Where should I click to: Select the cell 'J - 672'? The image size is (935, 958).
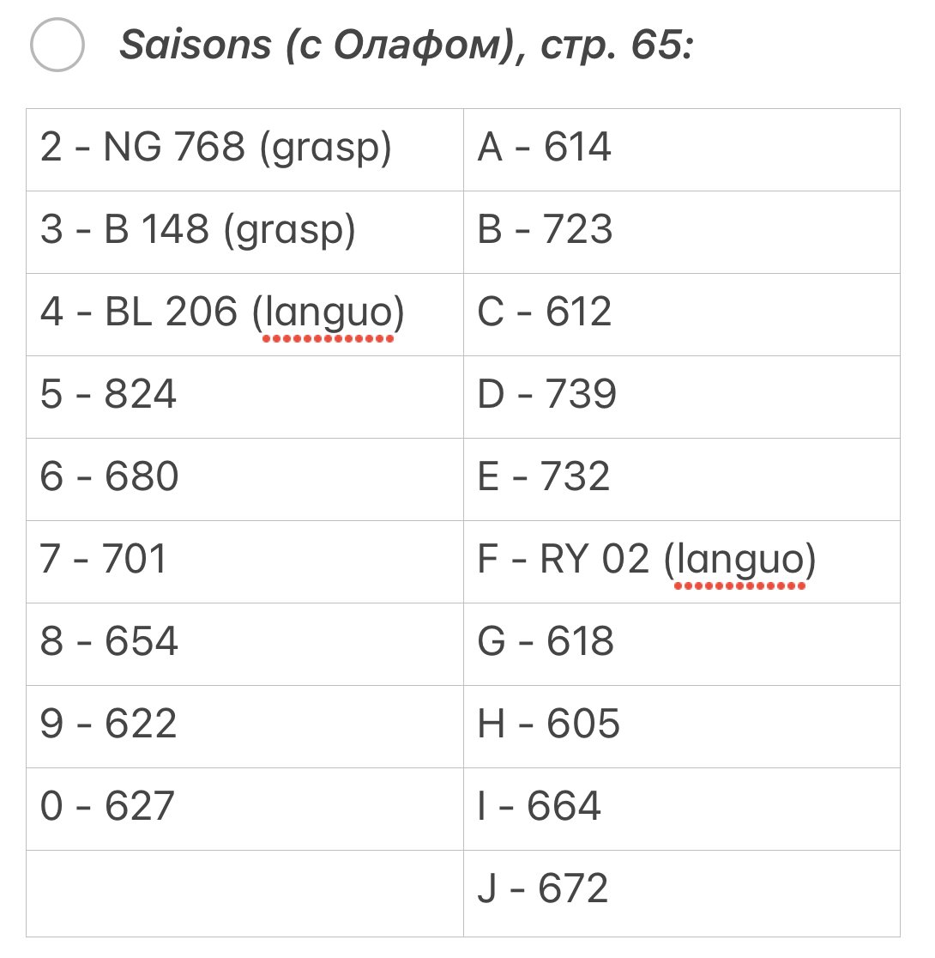[x=682, y=894]
